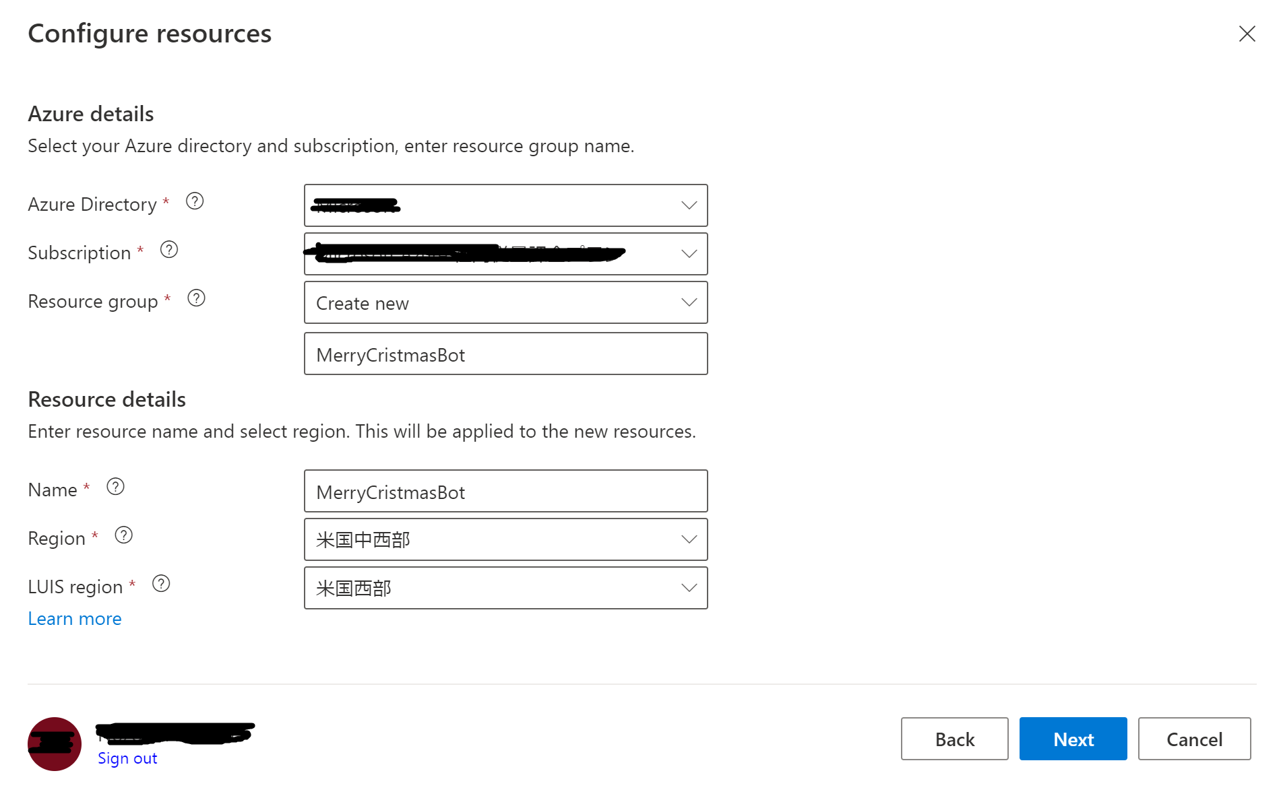Click help icon beside Subscription label
Viewport: 1279px width, 800px height.
pyautogui.click(x=169, y=250)
